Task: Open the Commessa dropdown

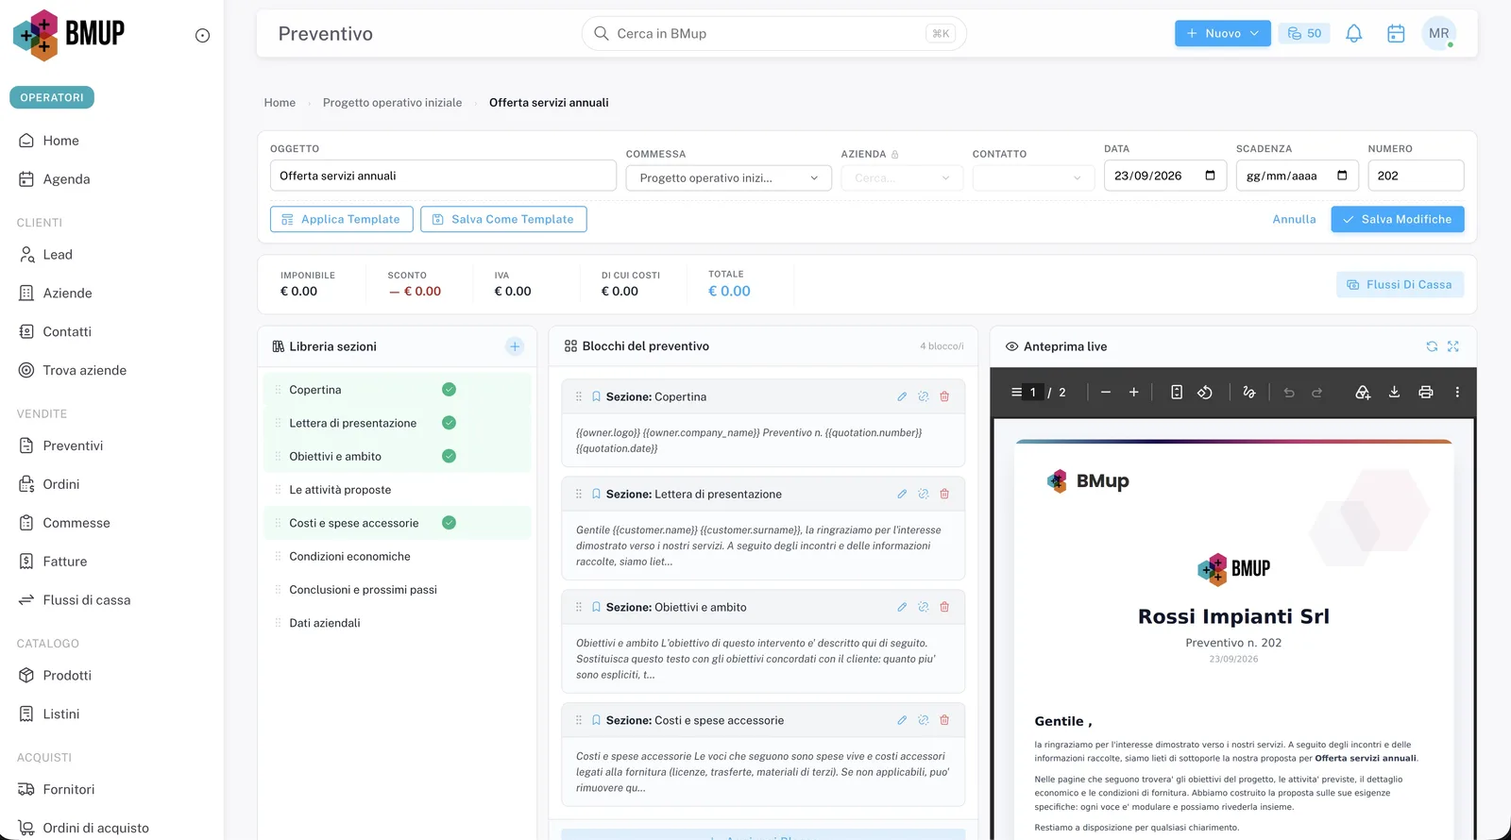Action: pos(728,177)
